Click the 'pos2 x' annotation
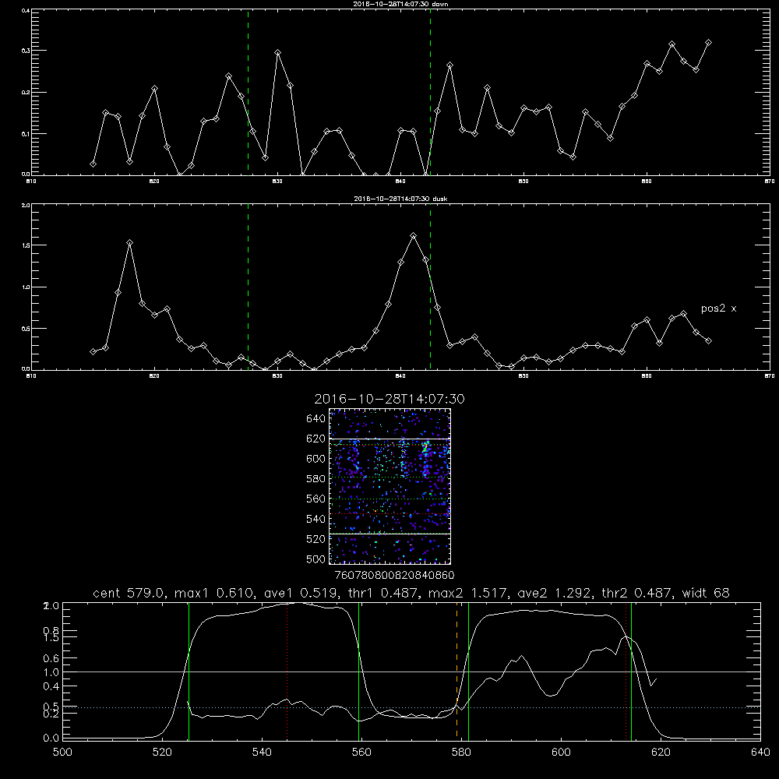Screen dimensions: 779x779 pyautogui.click(x=718, y=308)
